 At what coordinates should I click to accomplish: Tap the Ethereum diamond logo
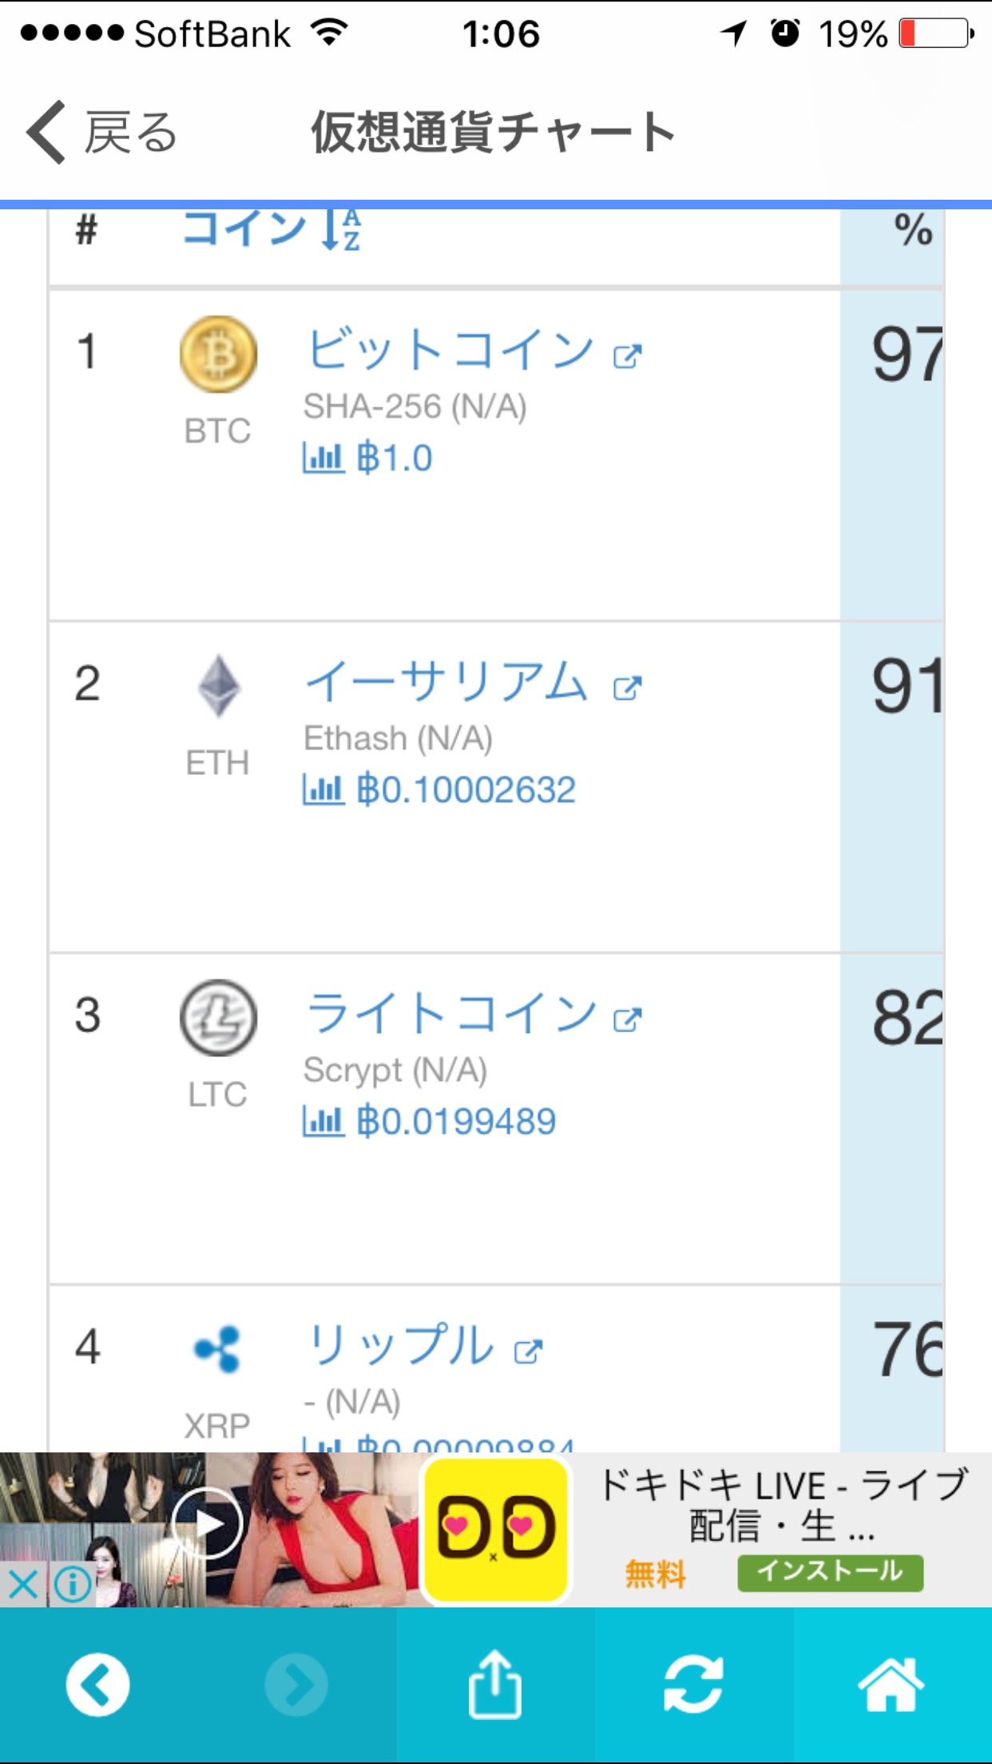point(218,685)
